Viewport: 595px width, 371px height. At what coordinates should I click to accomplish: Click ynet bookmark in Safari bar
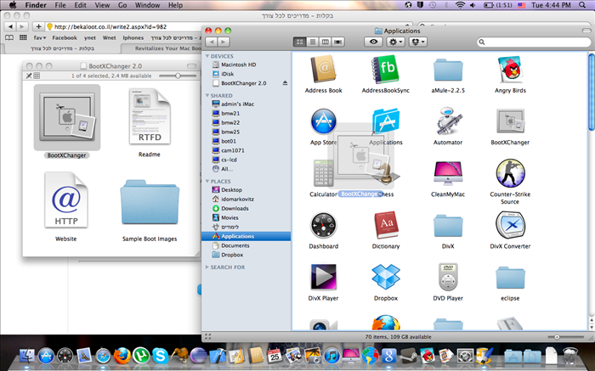(x=90, y=37)
